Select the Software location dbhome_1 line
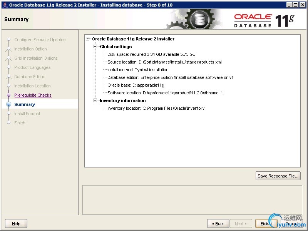 coord(165,93)
